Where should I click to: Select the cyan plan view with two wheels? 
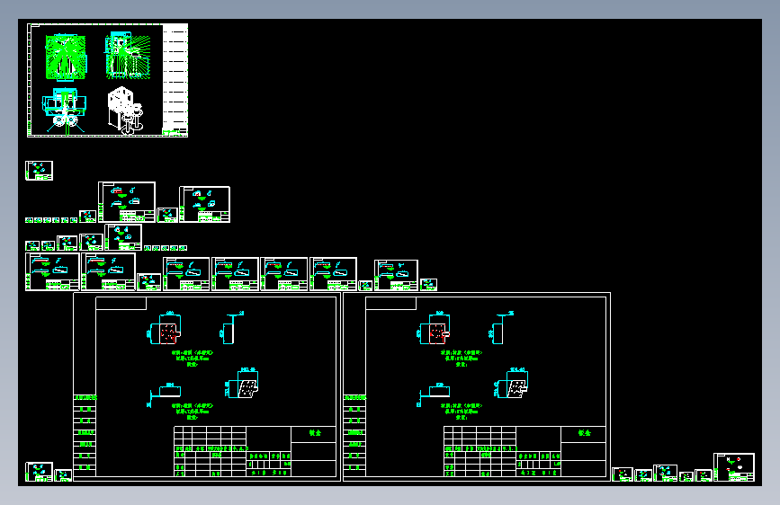[64, 111]
